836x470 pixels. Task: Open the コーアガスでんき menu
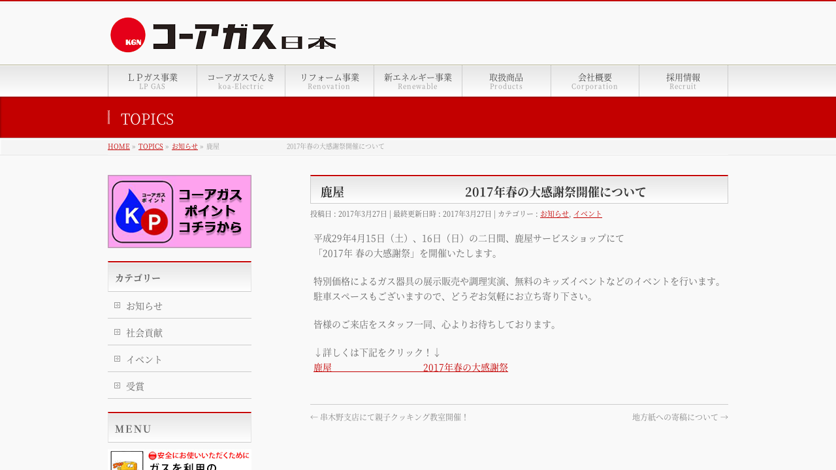tap(241, 81)
